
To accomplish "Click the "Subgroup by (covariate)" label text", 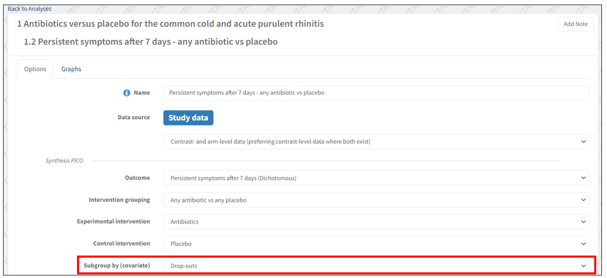I will pyautogui.click(x=117, y=266).
